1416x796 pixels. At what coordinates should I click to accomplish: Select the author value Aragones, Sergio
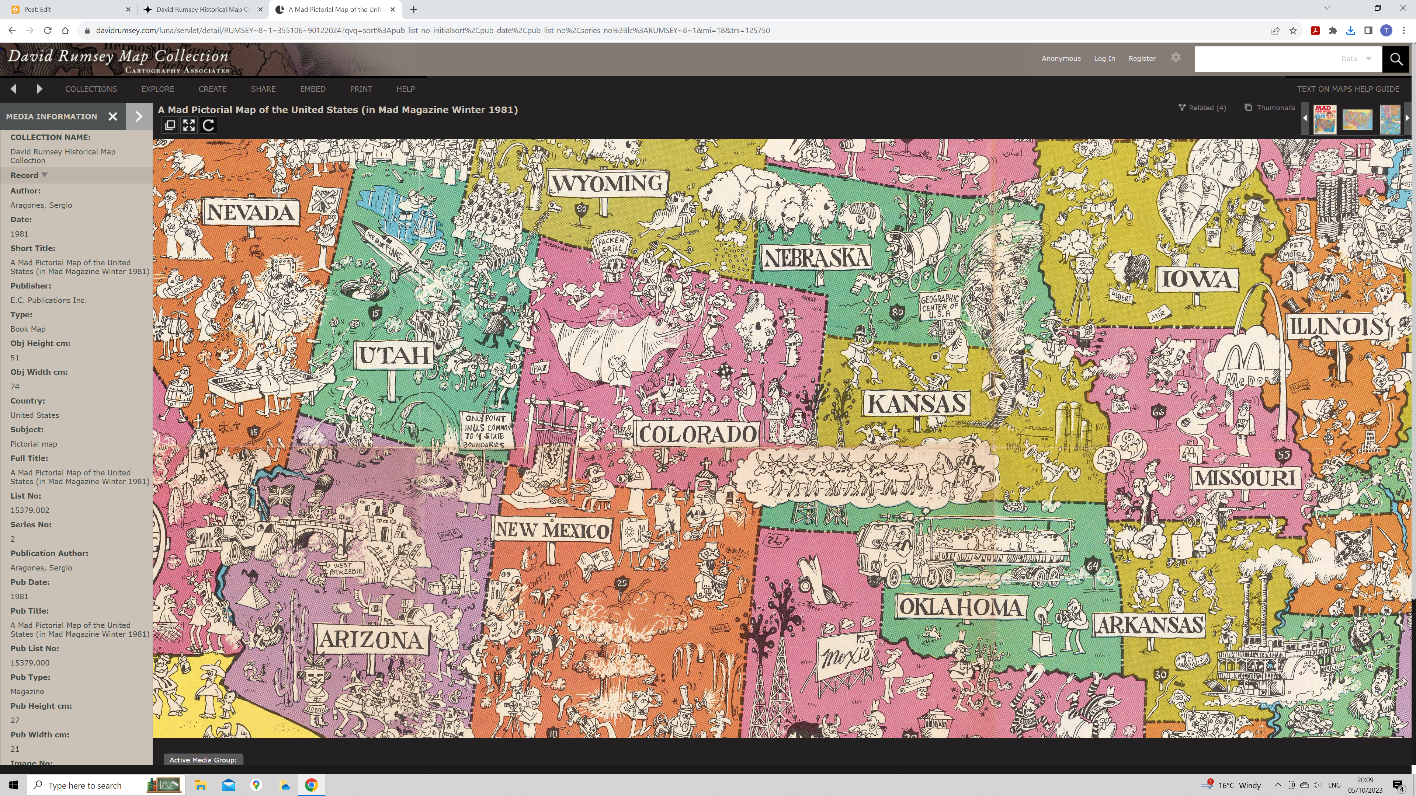pyautogui.click(x=41, y=205)
